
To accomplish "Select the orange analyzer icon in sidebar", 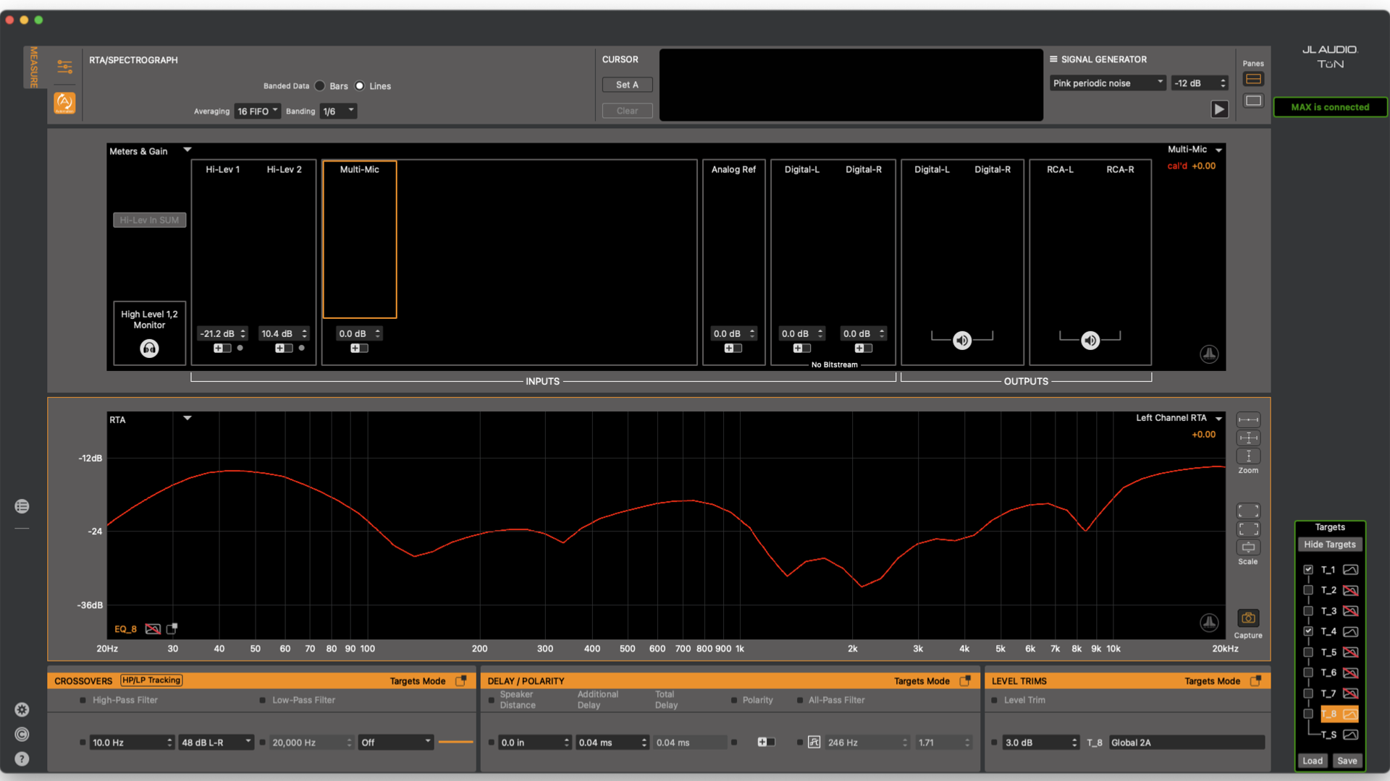I will [x=64, y=103].
